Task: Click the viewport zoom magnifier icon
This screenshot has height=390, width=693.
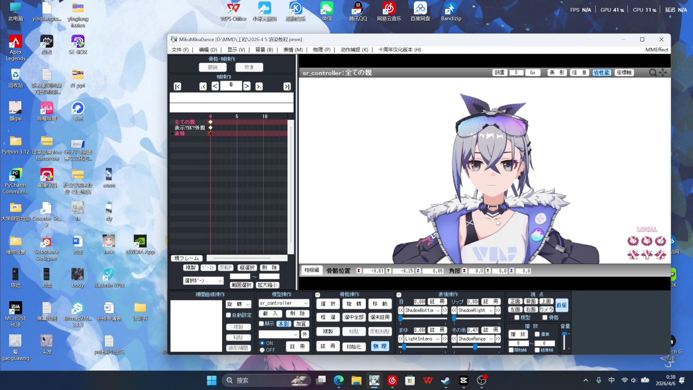Action: [653, 73]
